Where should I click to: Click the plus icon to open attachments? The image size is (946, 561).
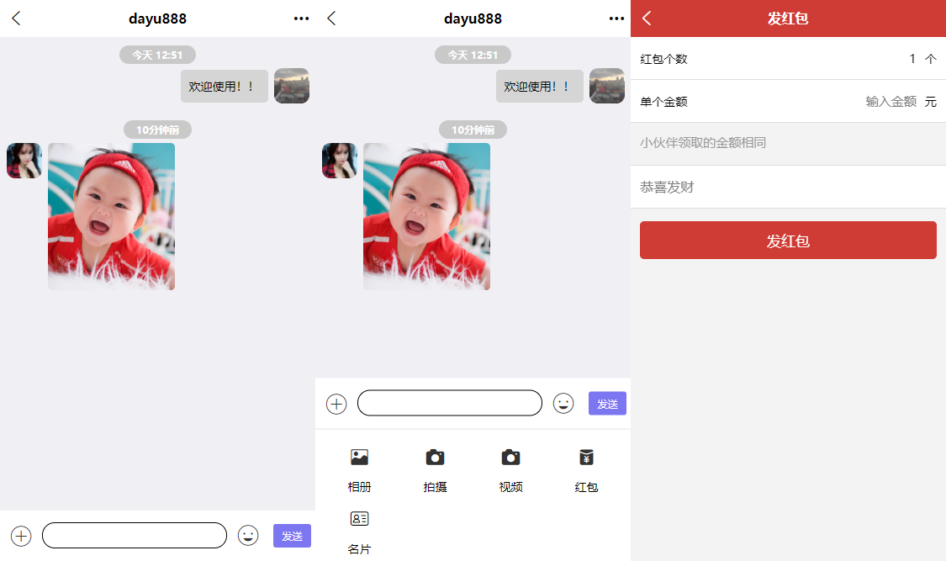(336, 403)
